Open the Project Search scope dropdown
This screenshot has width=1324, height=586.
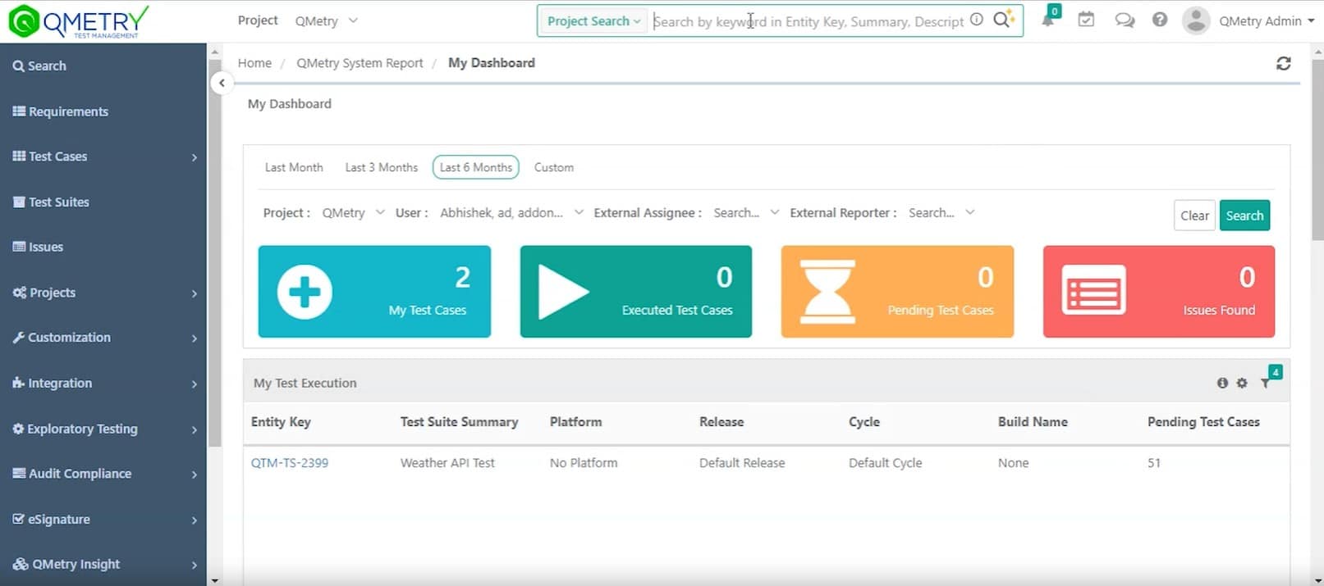point(593,20)
